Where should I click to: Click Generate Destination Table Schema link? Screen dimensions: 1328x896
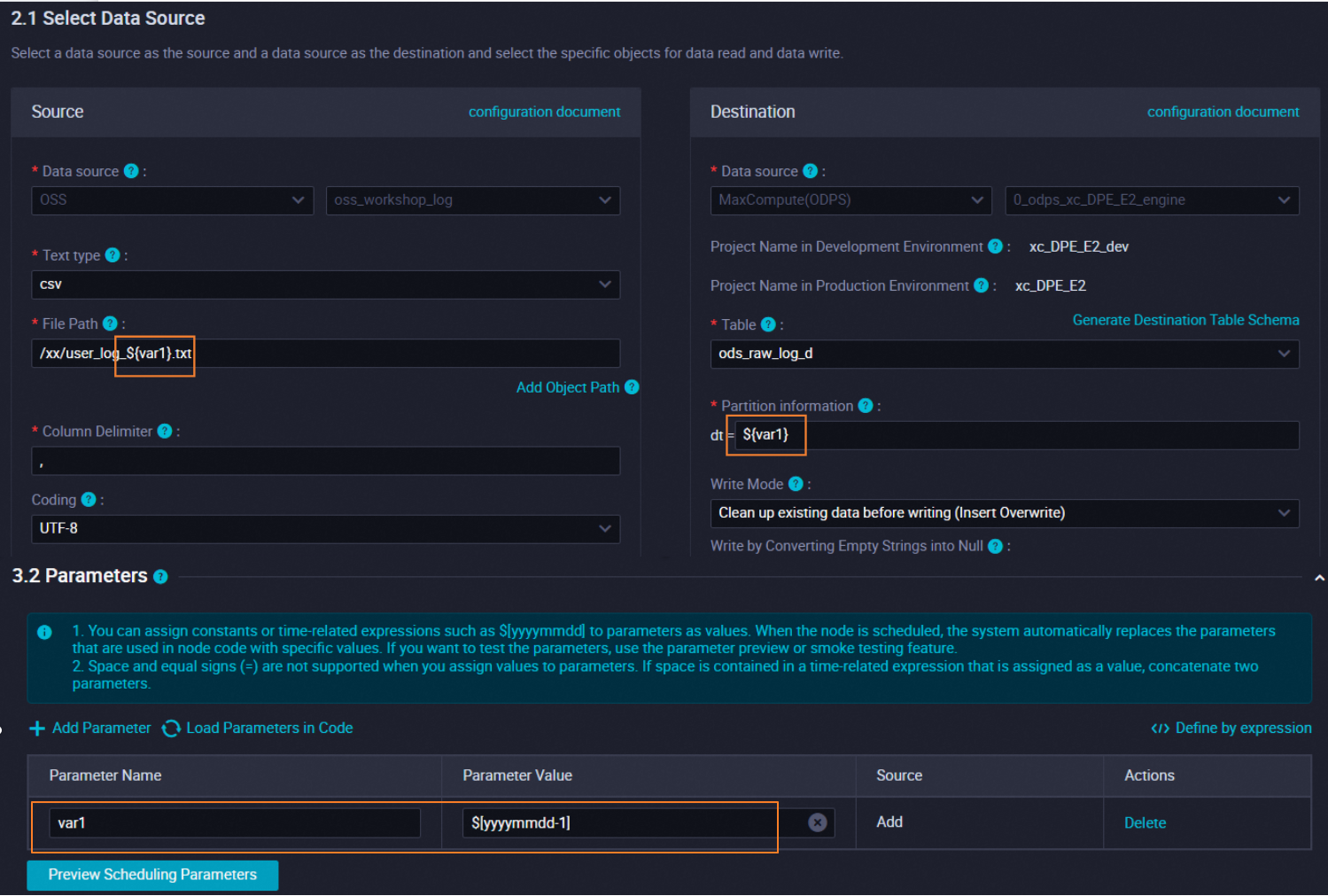tap(1186, 320)
